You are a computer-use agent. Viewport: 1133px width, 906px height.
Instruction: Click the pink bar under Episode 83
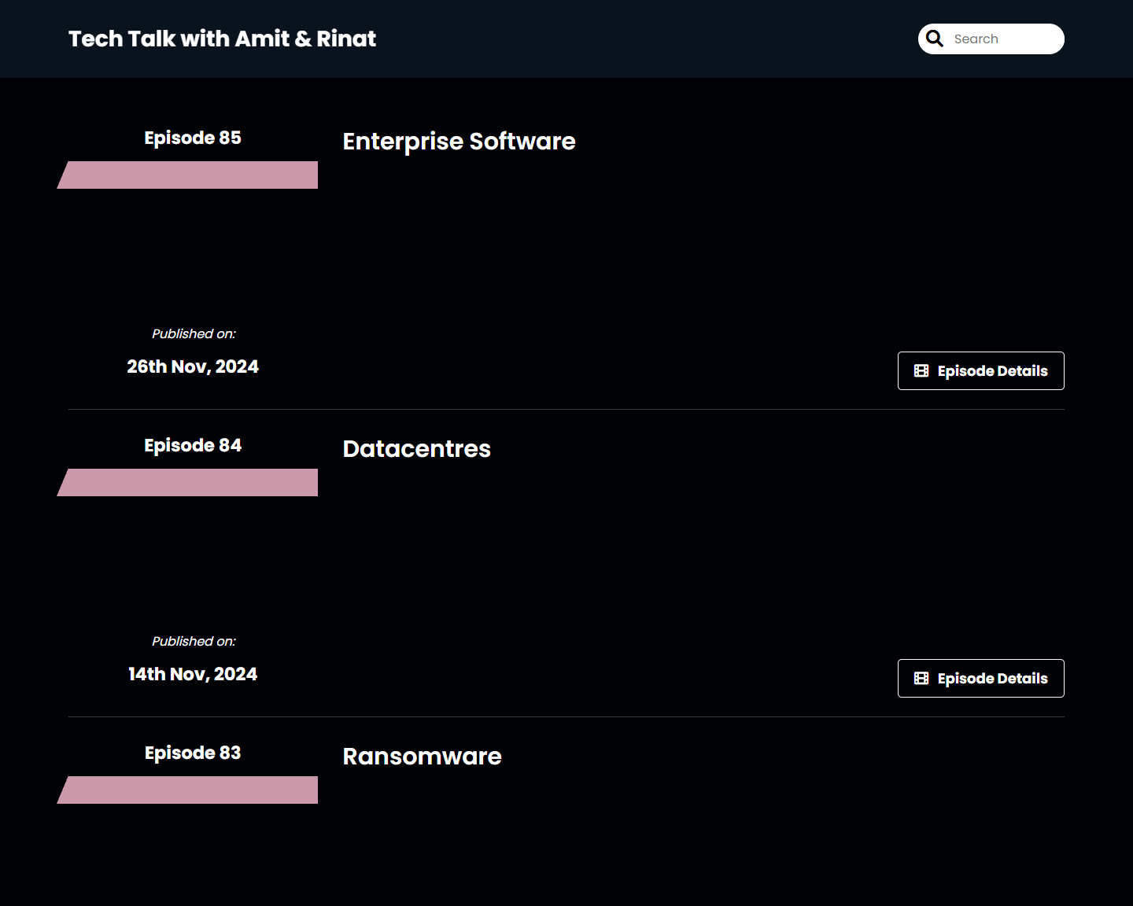[189, 790]
